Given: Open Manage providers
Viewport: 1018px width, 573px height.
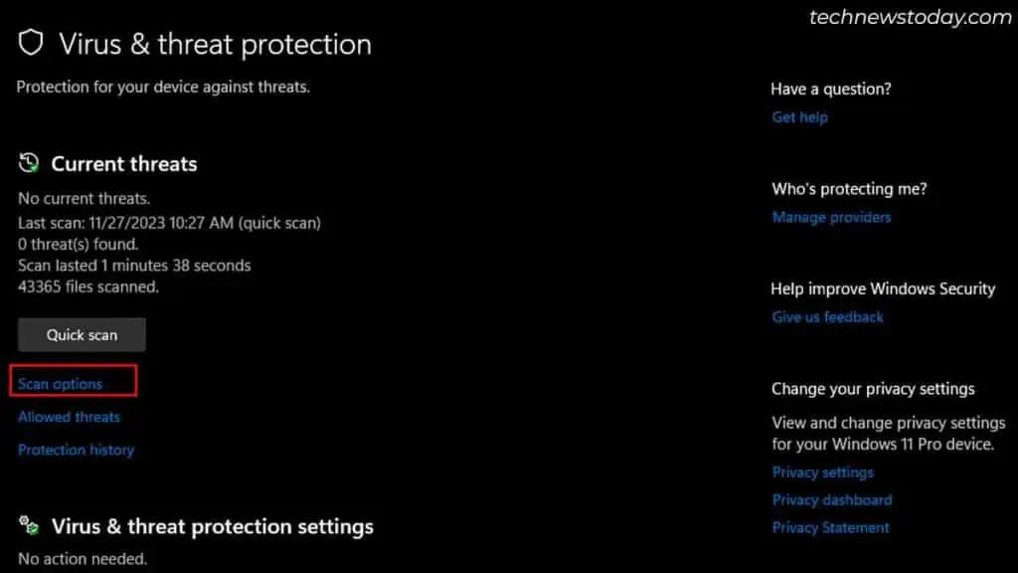Looking at the screenshot, I should [831, 217].
